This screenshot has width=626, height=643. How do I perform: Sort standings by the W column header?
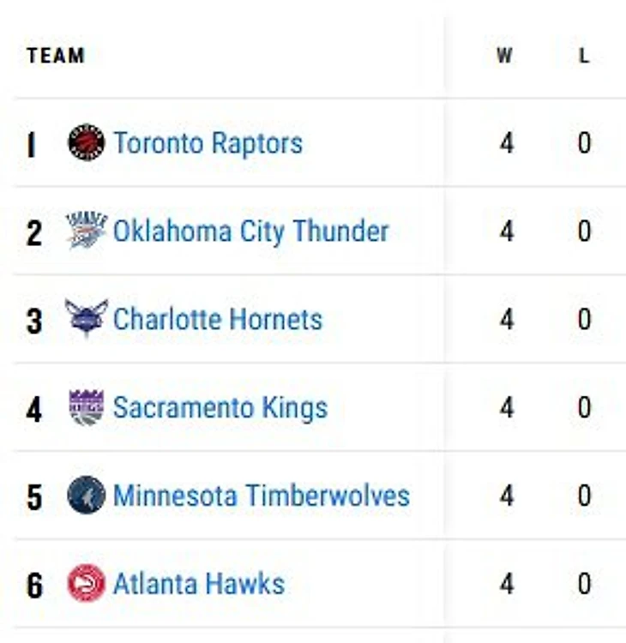click(505, 56)
